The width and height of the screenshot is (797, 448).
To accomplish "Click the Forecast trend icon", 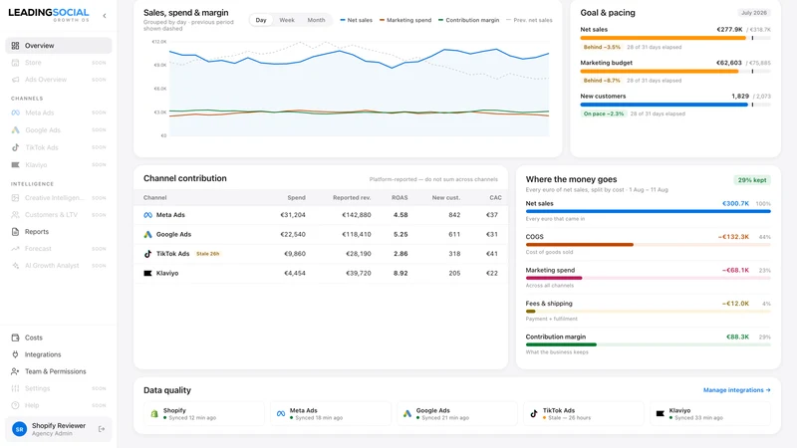I will tap(15, 248).
